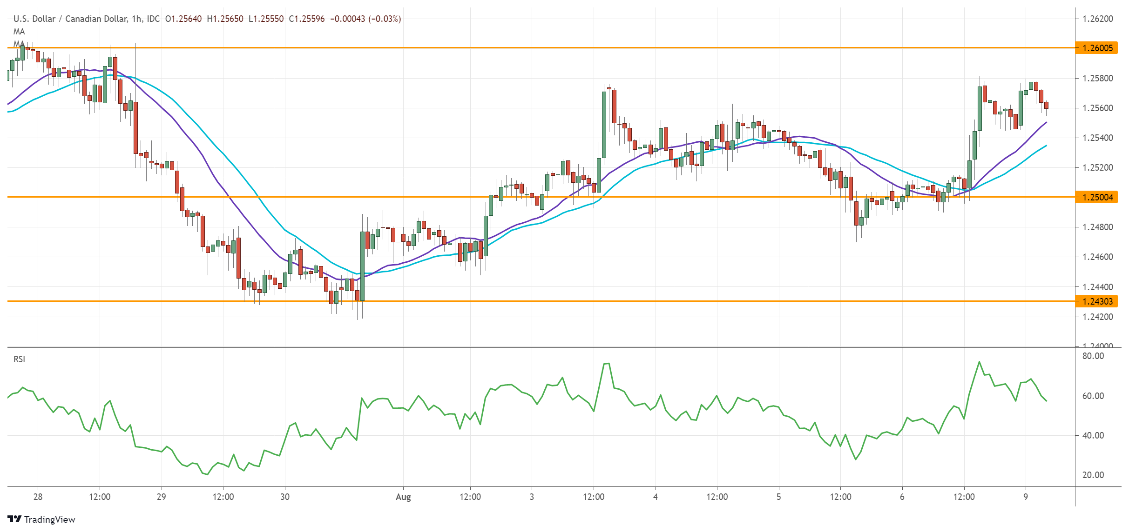This screenshot has width=1129, height=532.
Task: Click the RSI indicator label
Action: (19, 359)
